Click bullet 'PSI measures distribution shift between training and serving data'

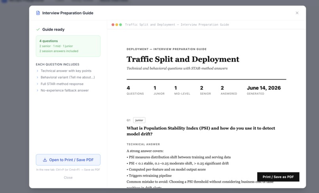click(x=178, y=157)
